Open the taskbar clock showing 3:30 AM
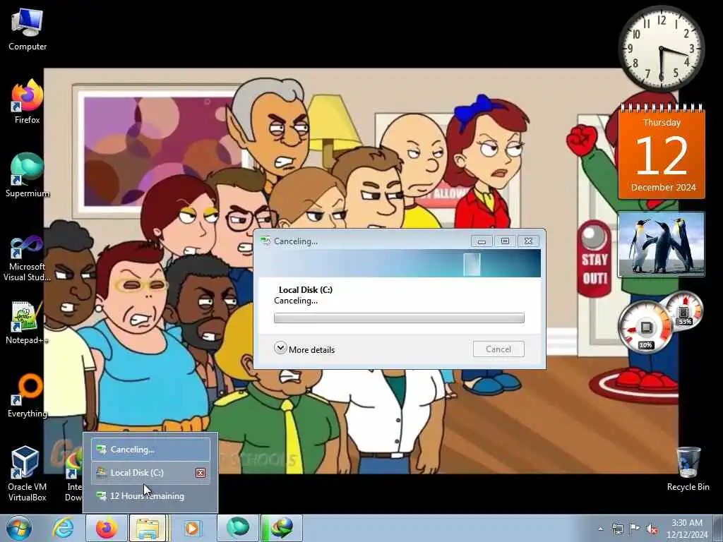 (x=686, y=529)
